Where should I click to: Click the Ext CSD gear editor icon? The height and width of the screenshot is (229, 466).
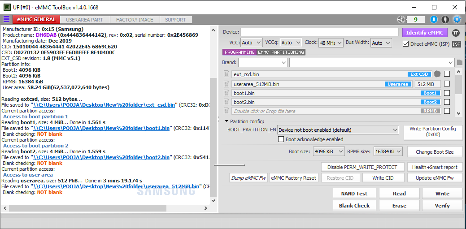(437, 74)
